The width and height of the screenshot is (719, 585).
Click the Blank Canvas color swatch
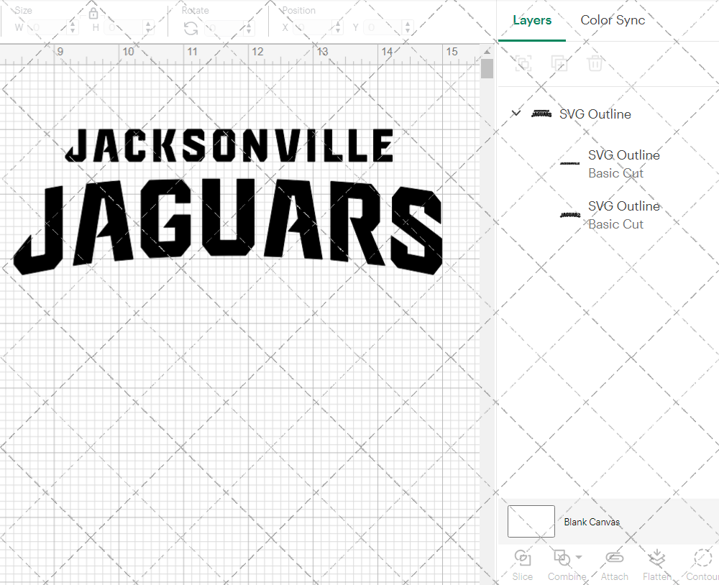tap(531, 522)
